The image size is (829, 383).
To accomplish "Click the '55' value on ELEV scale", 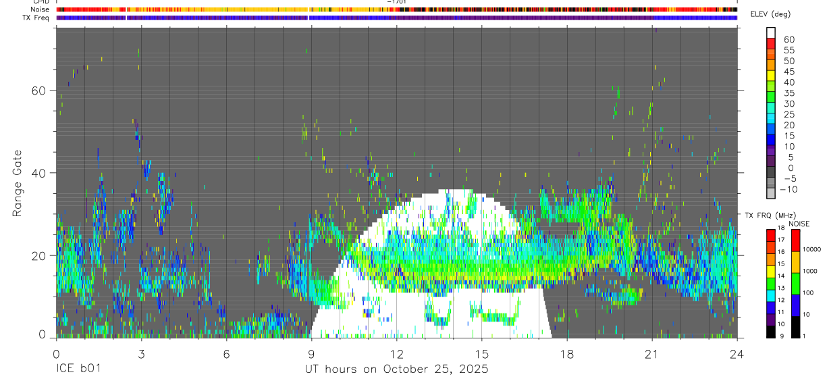I will pos(789,51).
